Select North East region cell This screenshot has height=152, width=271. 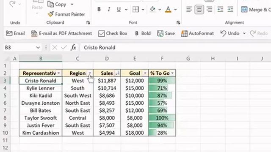tap(77, 103)
